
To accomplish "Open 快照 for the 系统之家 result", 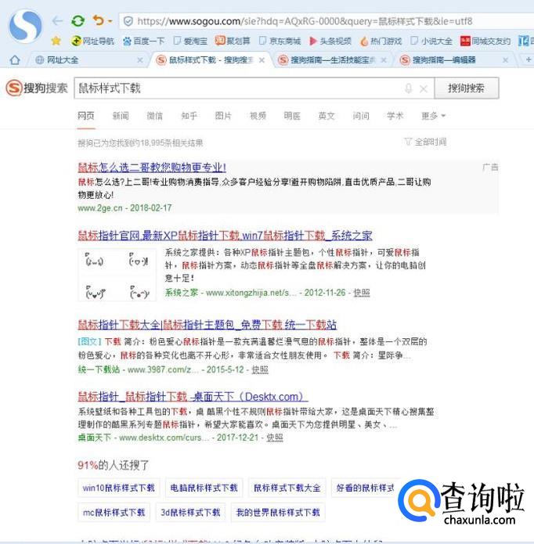I will 362,293.
